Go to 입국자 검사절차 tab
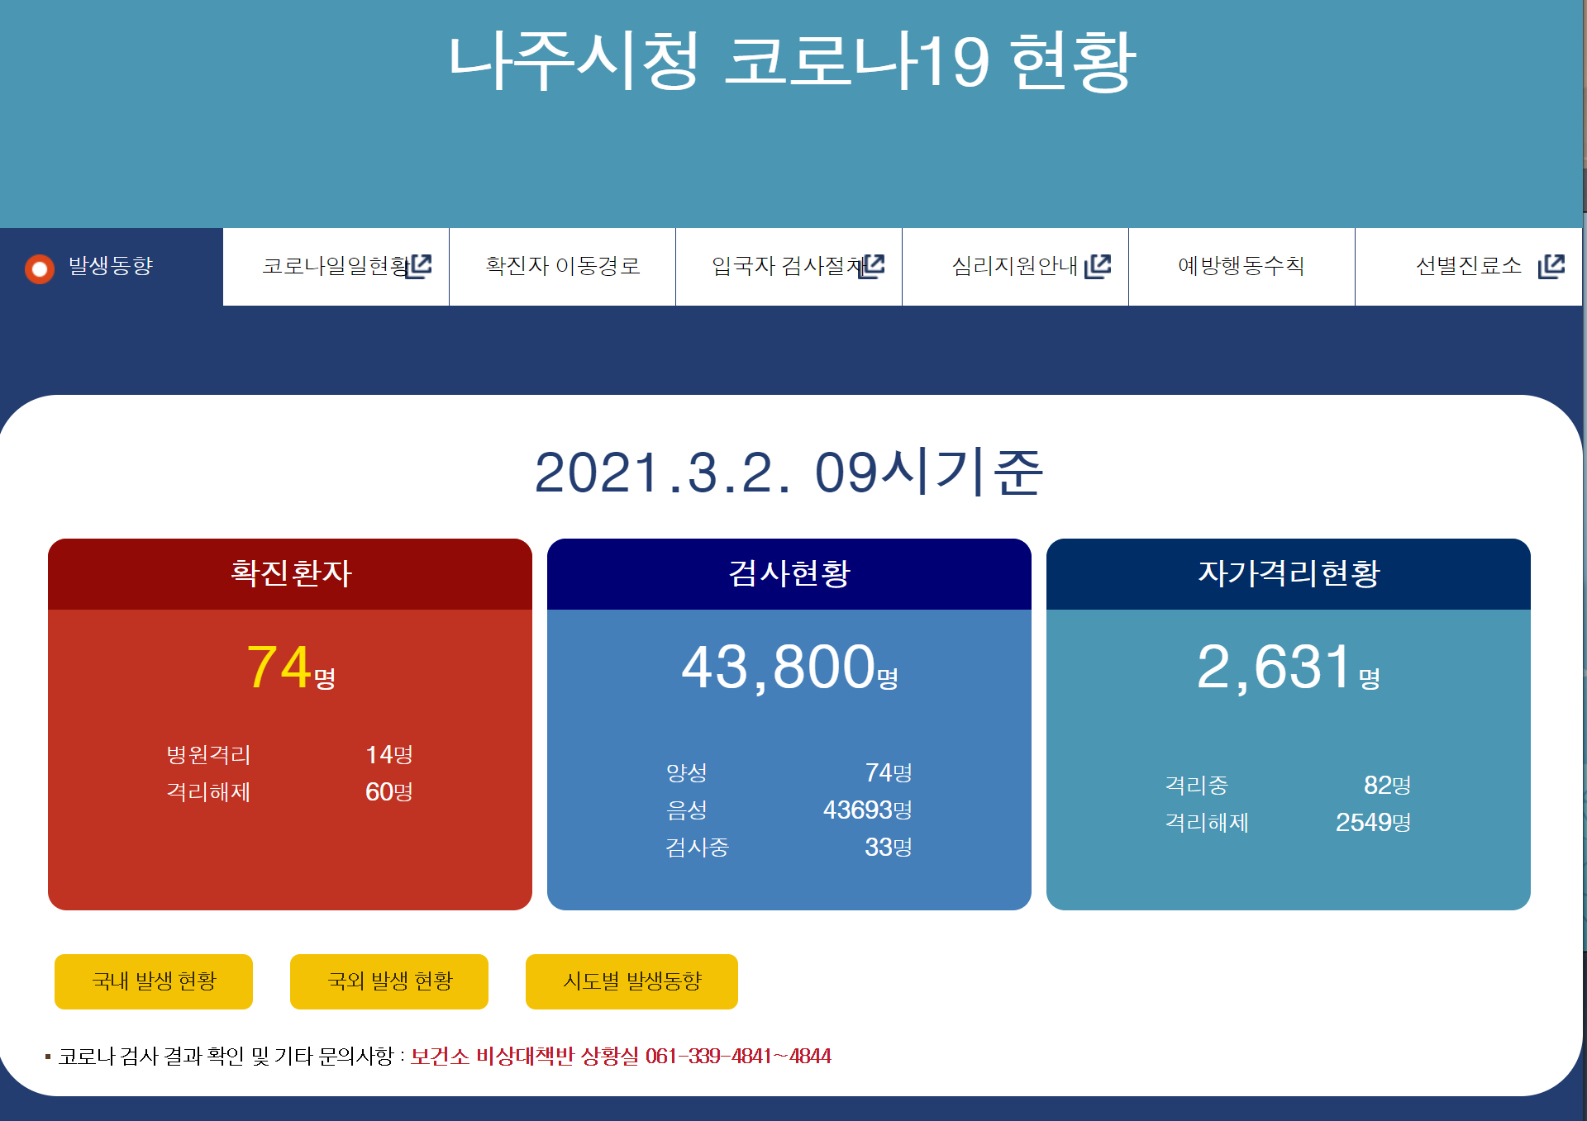The height and width of the screenshot is (1121, 1587). [785, 266]
